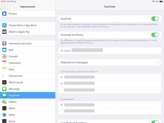The height and width of the screenshot is (123, 164).
Task: Tap the FaceTime page title
Action: [x=110, y=7]
